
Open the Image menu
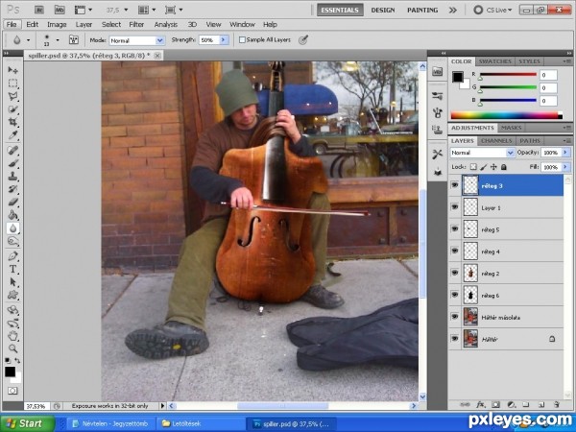57,25
